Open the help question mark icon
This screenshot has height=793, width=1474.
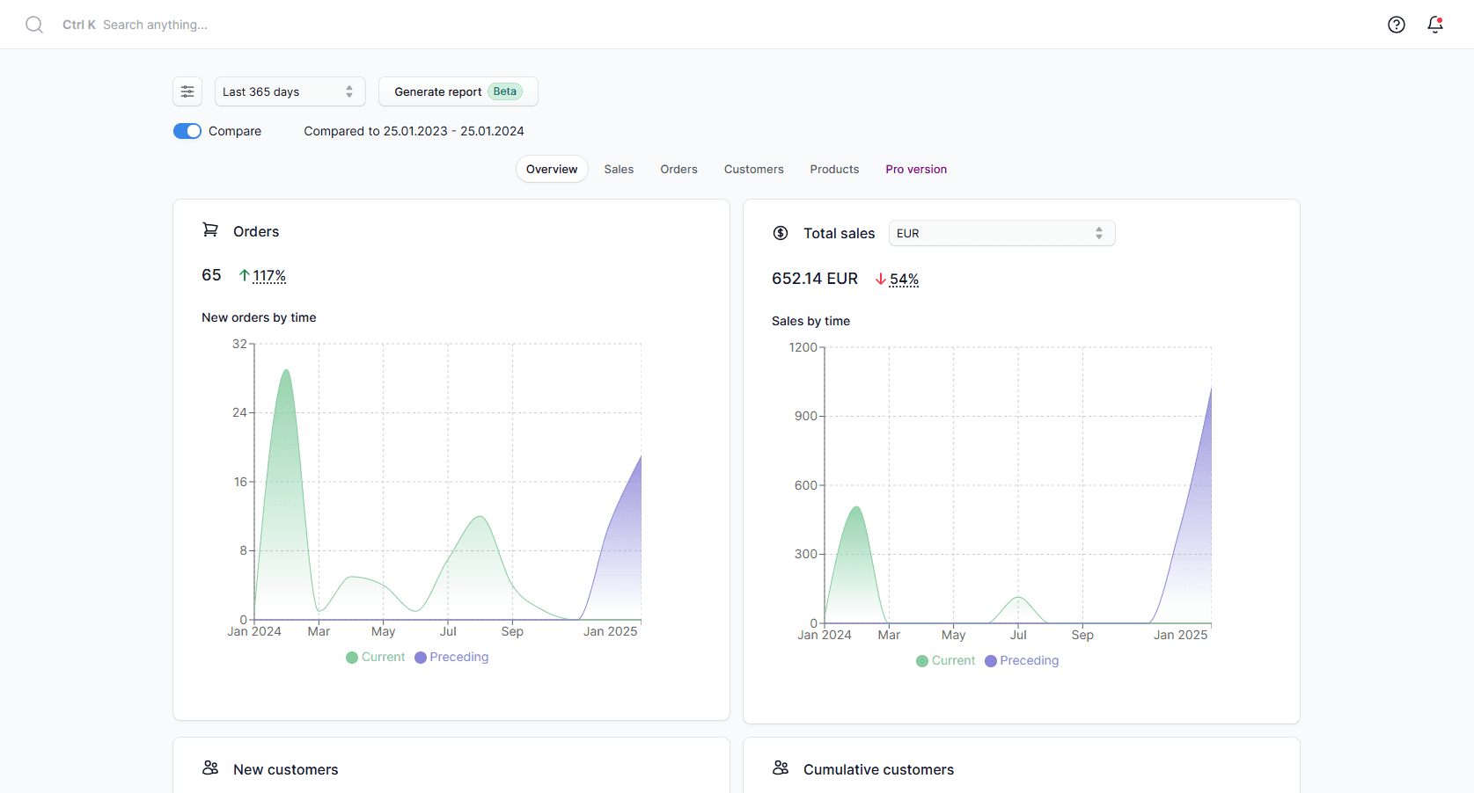click(1396, 25)
